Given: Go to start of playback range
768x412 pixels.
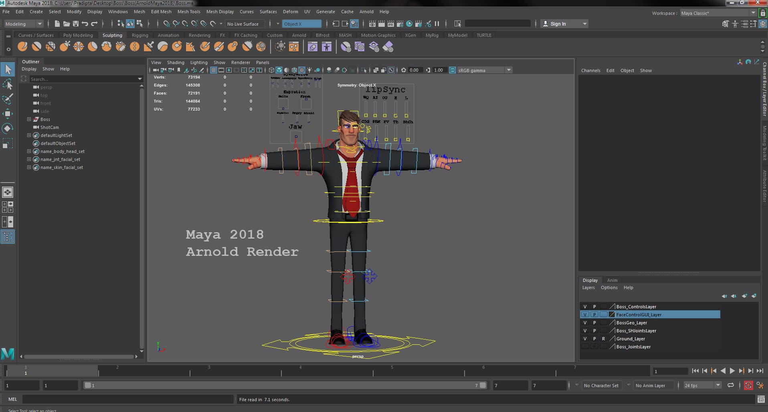Looking at the screenshot, I should click(695, 371).
